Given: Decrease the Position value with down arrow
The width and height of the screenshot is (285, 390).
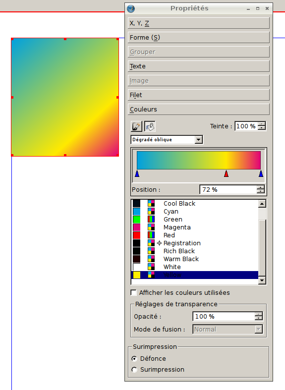Looking at the screenshot, I should [x=260, y=191].
